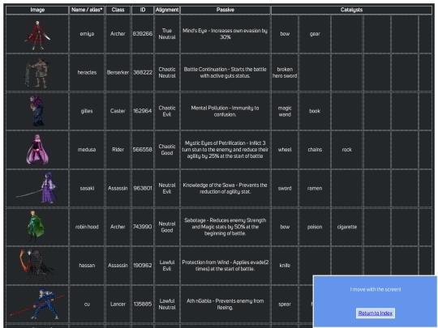This screenshot has width=438, height=328.
Task: Click the medusa character sprite image
Action: [x=37, y=150]
